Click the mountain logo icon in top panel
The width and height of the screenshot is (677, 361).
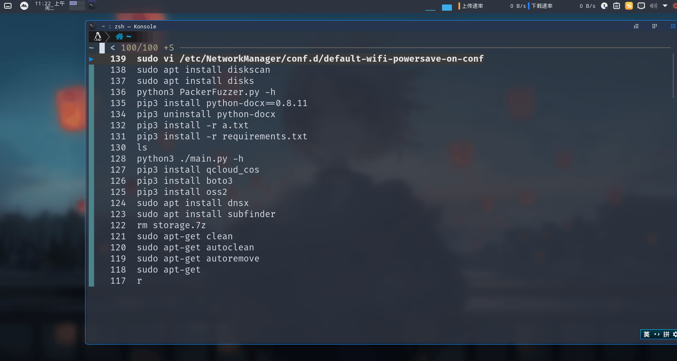point(24,6)
